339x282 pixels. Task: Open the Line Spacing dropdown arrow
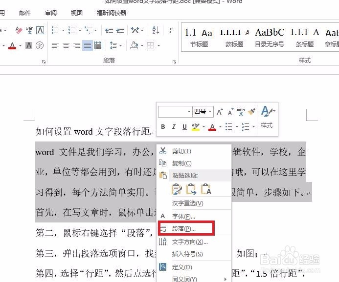(121, 45)
